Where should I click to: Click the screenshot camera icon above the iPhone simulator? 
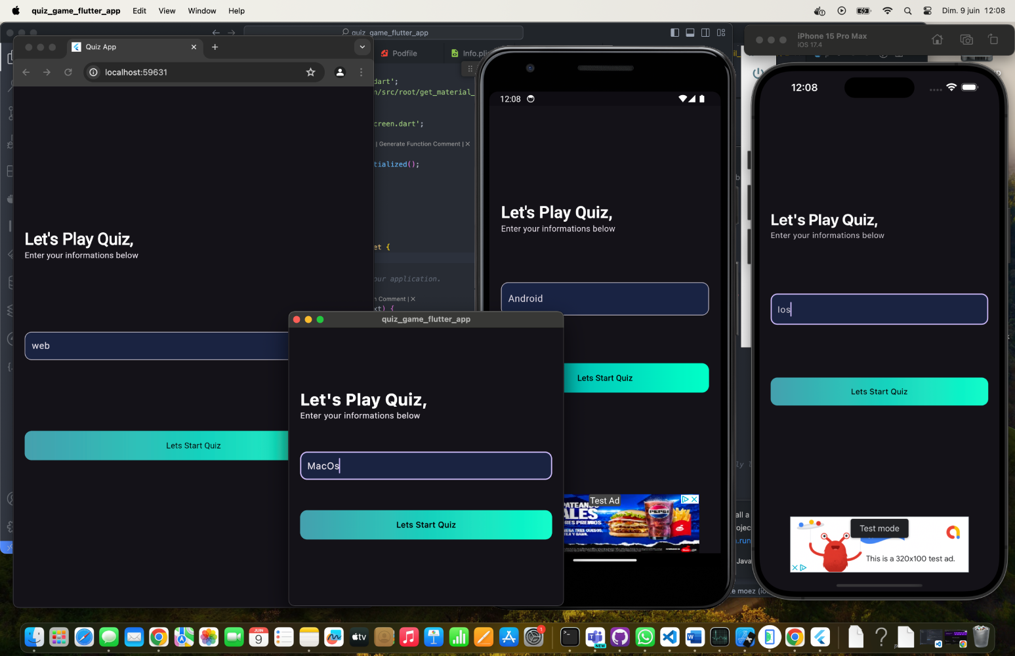(x=966, y=39)
